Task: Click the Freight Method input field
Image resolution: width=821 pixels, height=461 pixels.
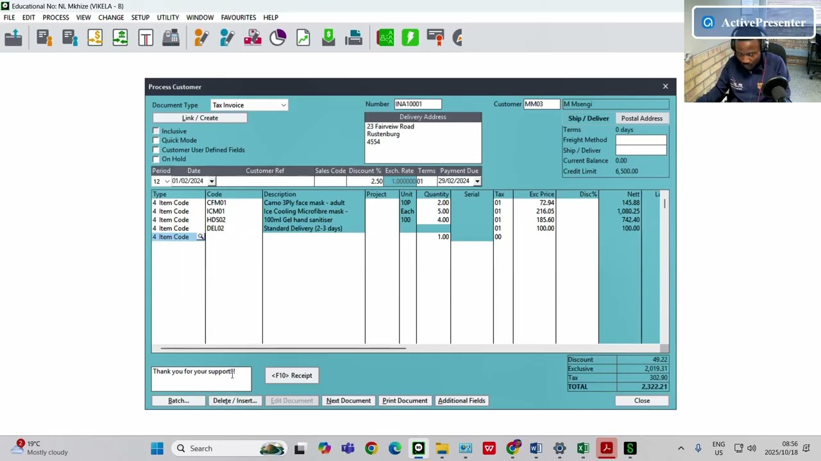Action: click(x=641, y=140)
